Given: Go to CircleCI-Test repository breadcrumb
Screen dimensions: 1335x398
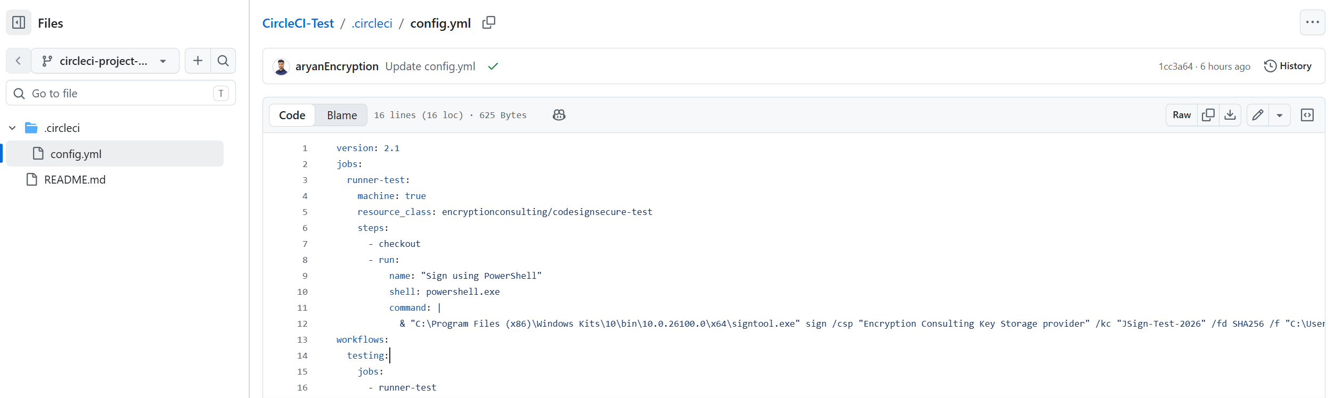Looking at the screenshot, I should [298, 23].
